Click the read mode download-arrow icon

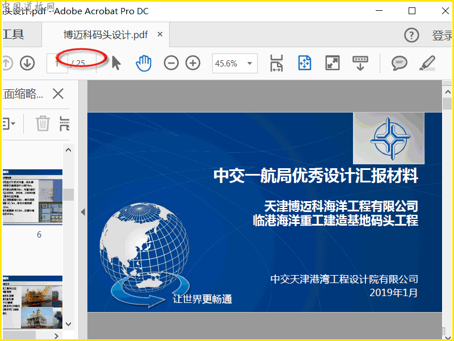coord(360,63)
